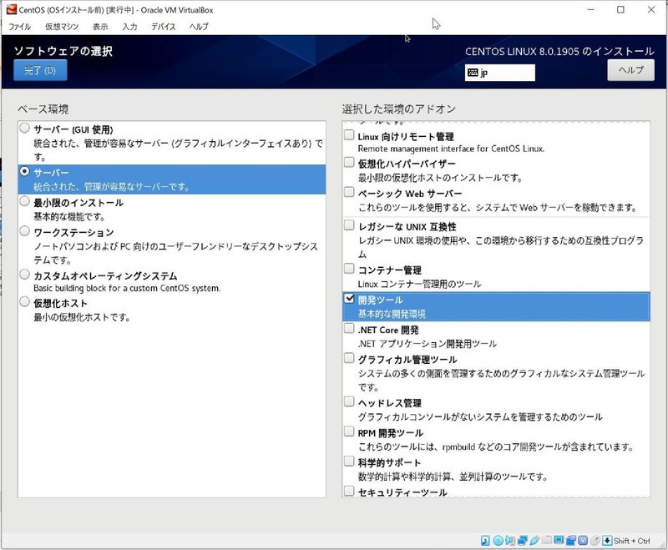The image size is (668, 550).
Task: Open the 表示 menu
Action: pos(100,27)
